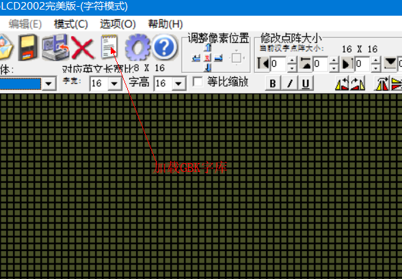
Task: Click the yellow floppy save icon
Action: pyautogui.click(x=27, y=47)
